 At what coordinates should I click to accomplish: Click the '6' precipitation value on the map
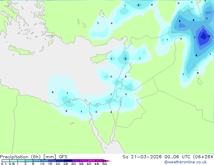(196, 56)
